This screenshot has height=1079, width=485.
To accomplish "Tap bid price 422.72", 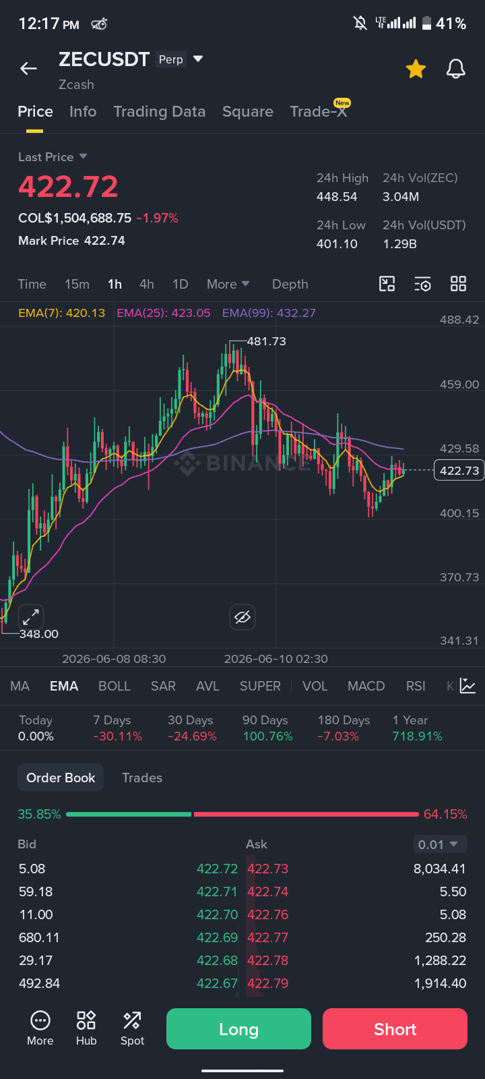I will (217, 869).
